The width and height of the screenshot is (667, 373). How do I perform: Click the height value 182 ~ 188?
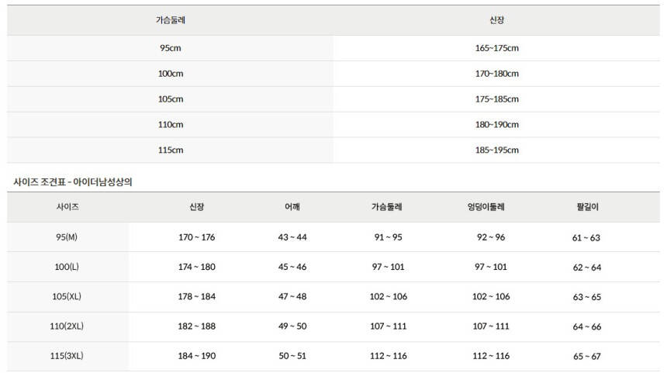click(x=197, y=326)
